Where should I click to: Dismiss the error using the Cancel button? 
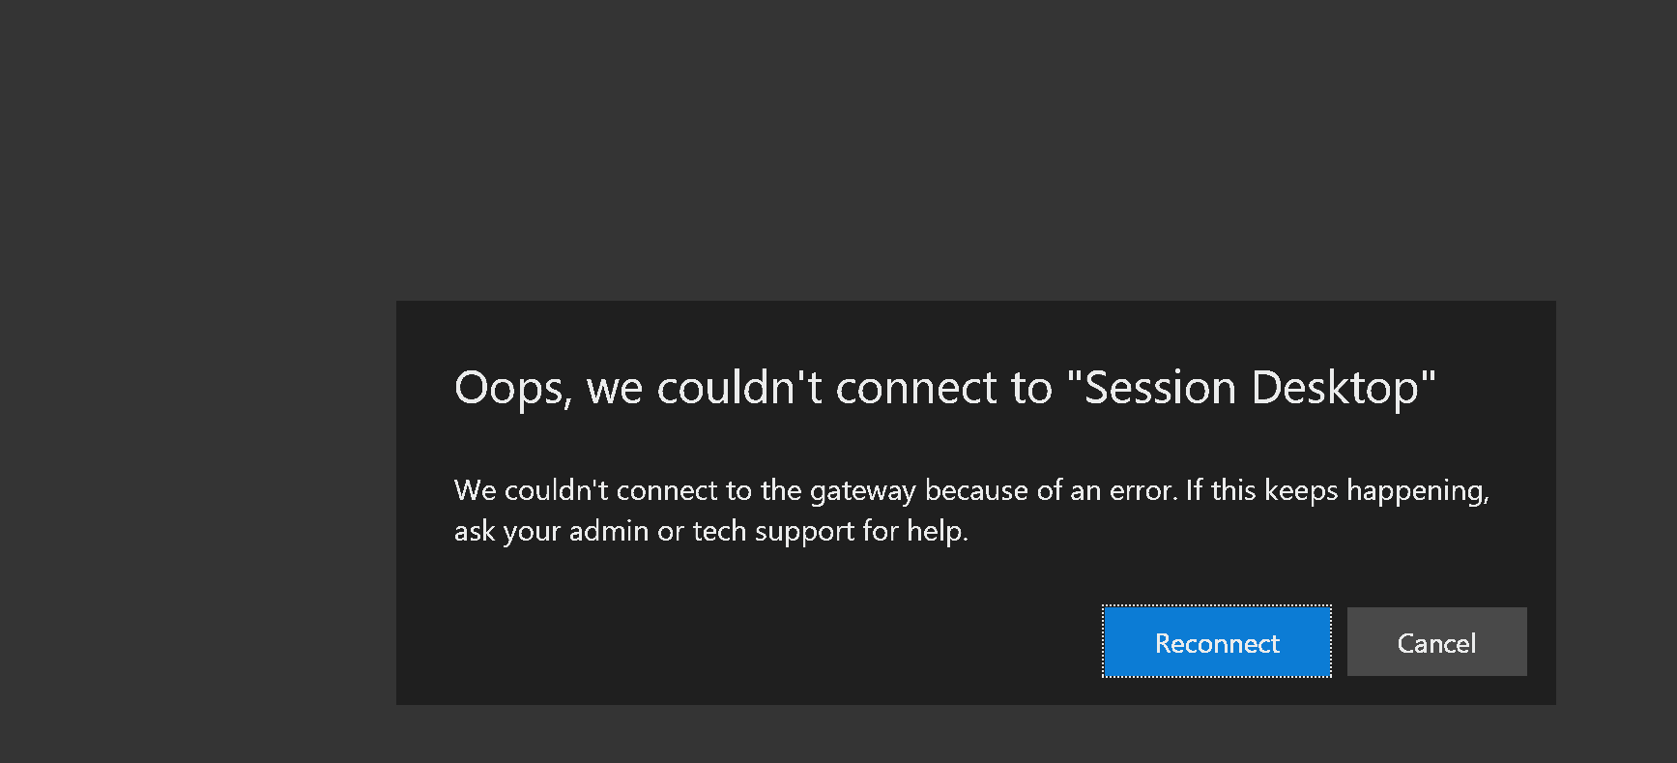1436,642
